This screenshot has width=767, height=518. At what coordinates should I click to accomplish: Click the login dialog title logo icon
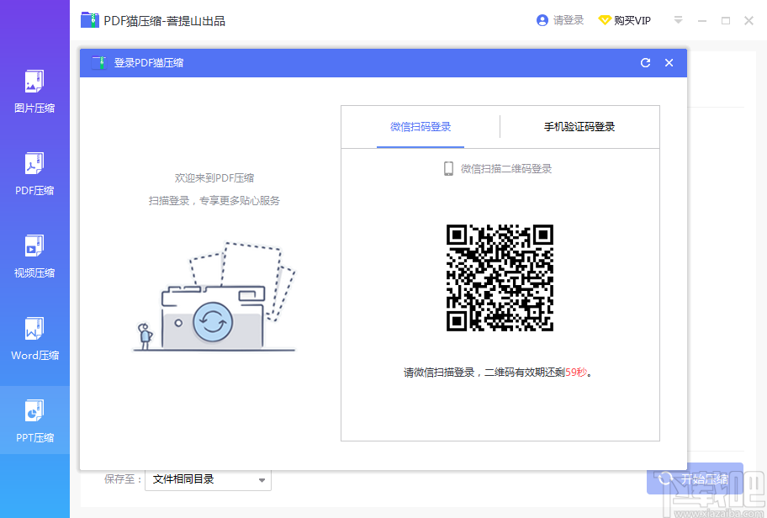99,62
